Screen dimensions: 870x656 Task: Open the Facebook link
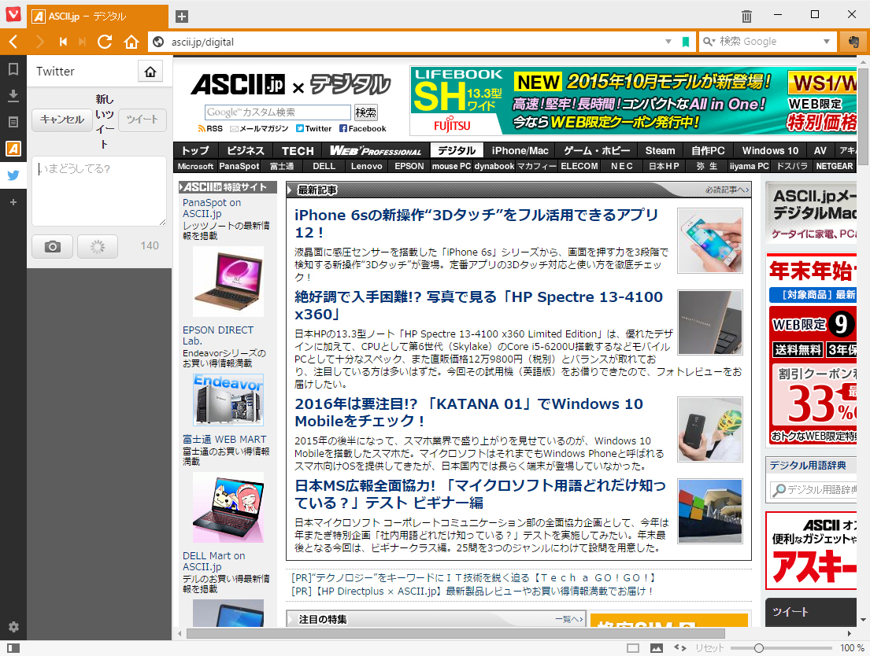[363, 129]
